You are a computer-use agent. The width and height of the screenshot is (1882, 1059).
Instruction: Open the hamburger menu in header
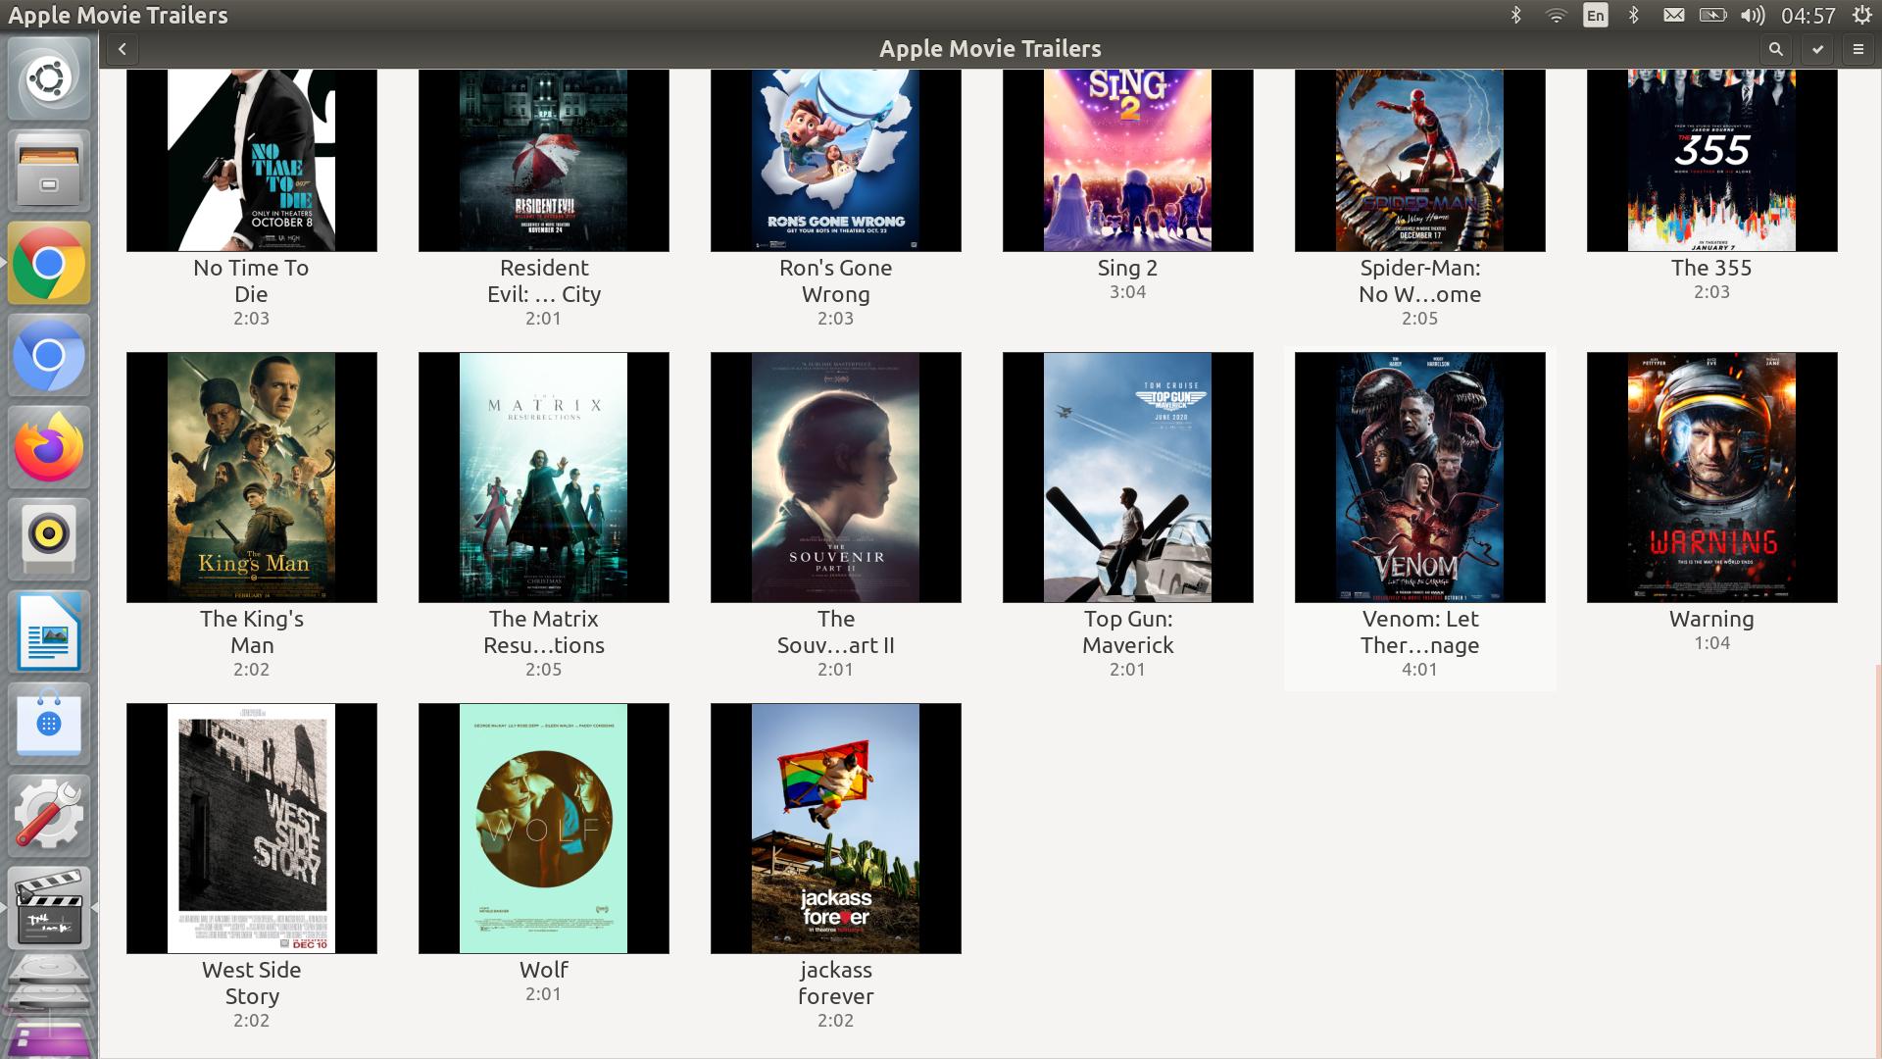[1858, 49]
